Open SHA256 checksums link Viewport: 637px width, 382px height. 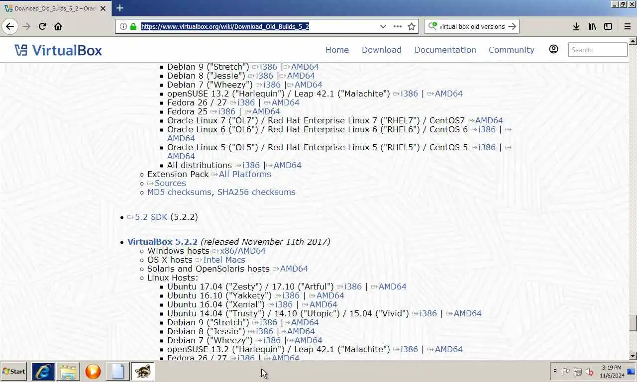256,192
